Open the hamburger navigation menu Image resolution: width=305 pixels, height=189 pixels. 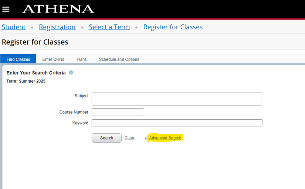[6, 9]
